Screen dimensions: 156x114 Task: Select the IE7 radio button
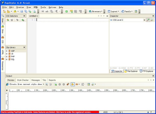click(x=143, y=68)
